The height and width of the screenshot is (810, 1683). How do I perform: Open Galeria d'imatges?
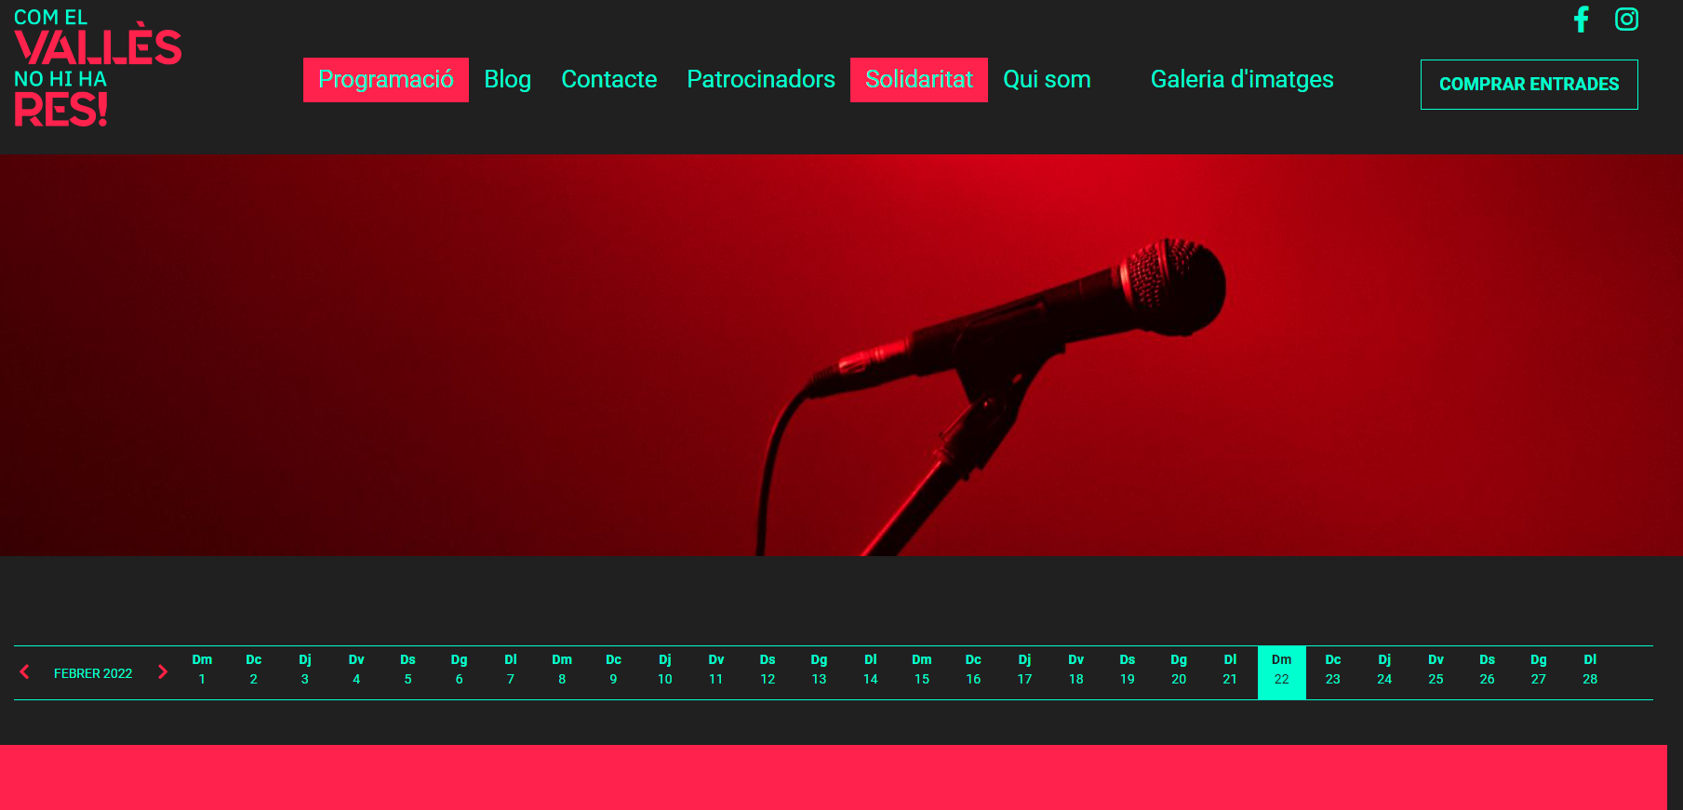(x=1241, y=80)
